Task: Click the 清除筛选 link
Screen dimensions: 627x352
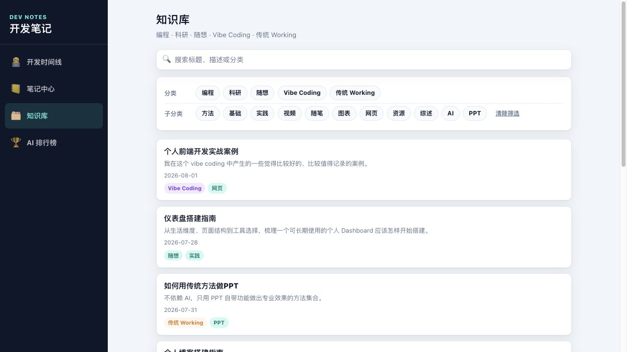Action: (x=507, y=113)
